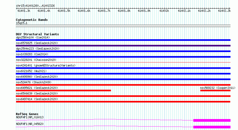Viewport: 238px width, 130px height.
Task: Open nsv3228201 (Chaisson2019) label
Action: (x=36, y=60)
